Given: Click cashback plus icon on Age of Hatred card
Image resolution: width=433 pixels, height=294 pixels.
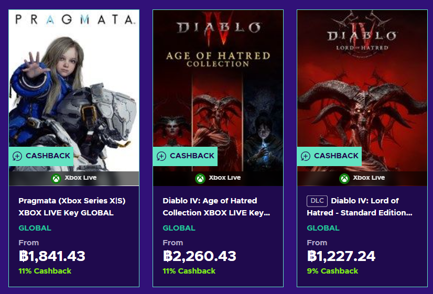Looking at the screenshot, I should pos(161,156).
